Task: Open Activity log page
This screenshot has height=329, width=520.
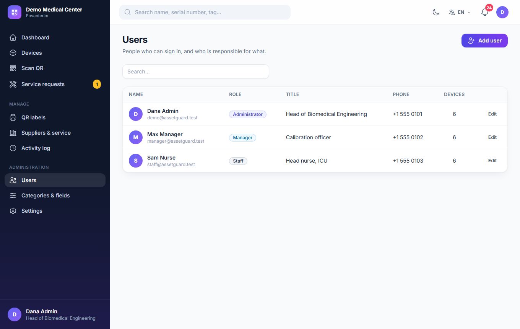Action: pyautogui.click(x=55, y=148)
